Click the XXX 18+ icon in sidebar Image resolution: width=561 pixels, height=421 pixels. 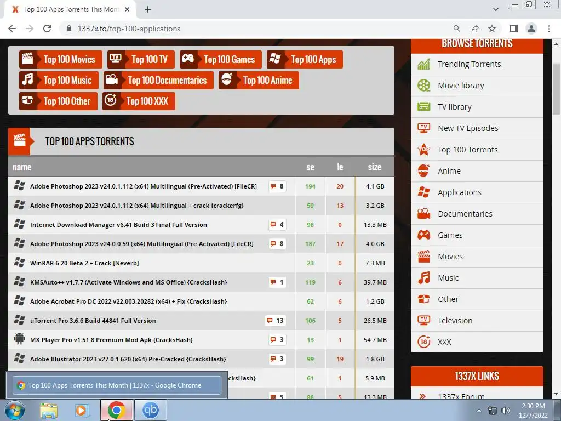pos(424,342)
